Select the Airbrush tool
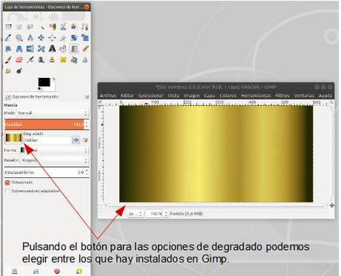Viewport: 341px width, 276px height. [x=30, y=59]
